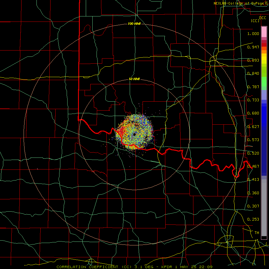Click the 50 NMI range ring label
269x269 pixels.
(134, 79)
